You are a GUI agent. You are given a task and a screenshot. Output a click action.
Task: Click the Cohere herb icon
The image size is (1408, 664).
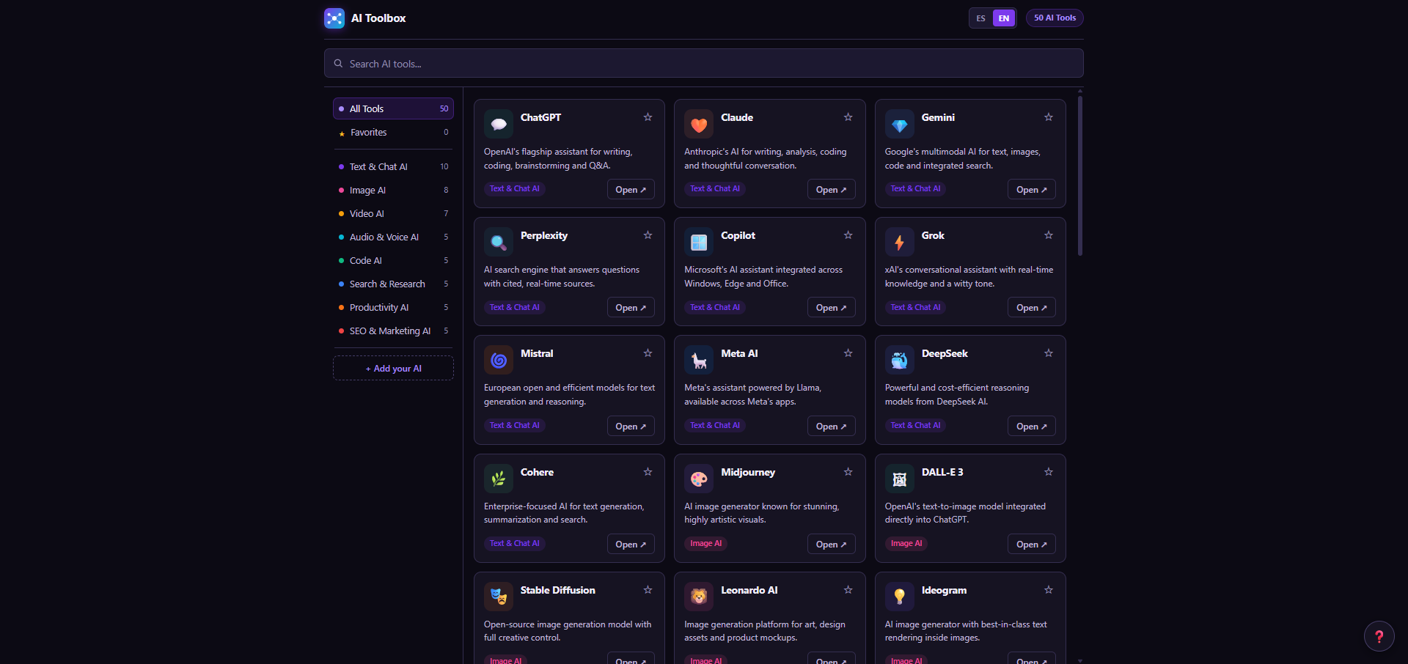499,479
